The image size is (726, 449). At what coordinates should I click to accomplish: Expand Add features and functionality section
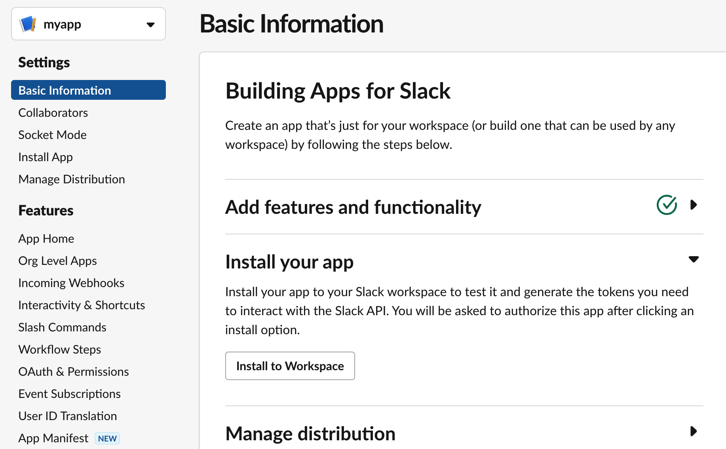[x=693, y=205]
